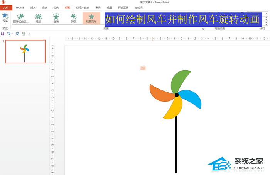The image size is (270, 175).
Task: Open the animation group dialog launcher
Action: [203, 29]
